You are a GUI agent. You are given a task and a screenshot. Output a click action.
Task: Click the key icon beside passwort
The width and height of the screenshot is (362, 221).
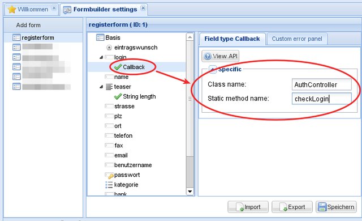(x=109, y=176)
